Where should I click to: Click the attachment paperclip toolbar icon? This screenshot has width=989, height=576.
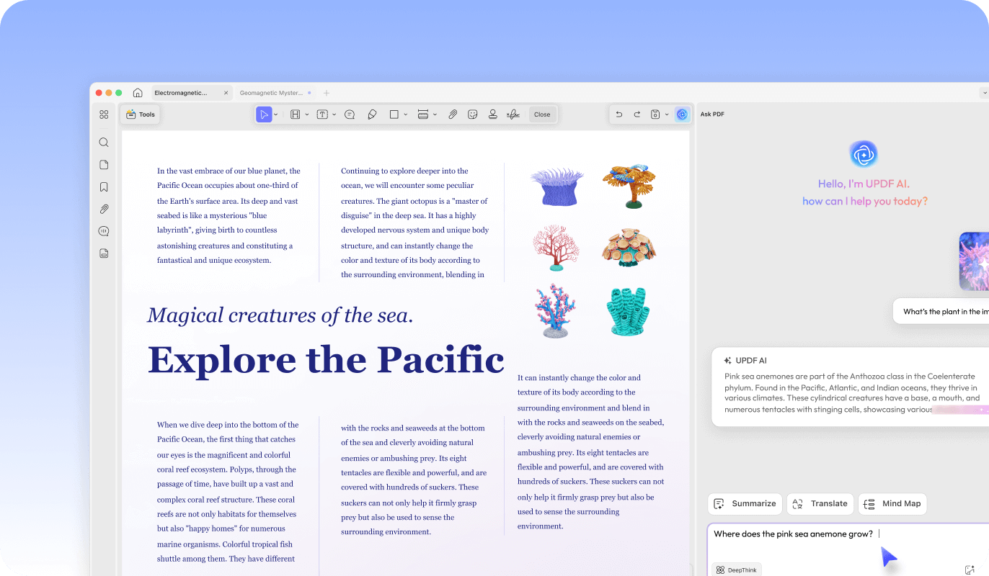tap(453, 114)
